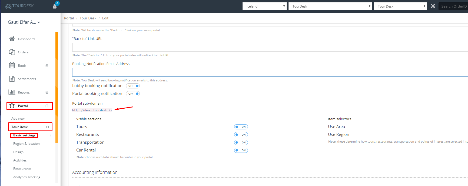Click the Booking Notification Email Address field

pos(270,72)
